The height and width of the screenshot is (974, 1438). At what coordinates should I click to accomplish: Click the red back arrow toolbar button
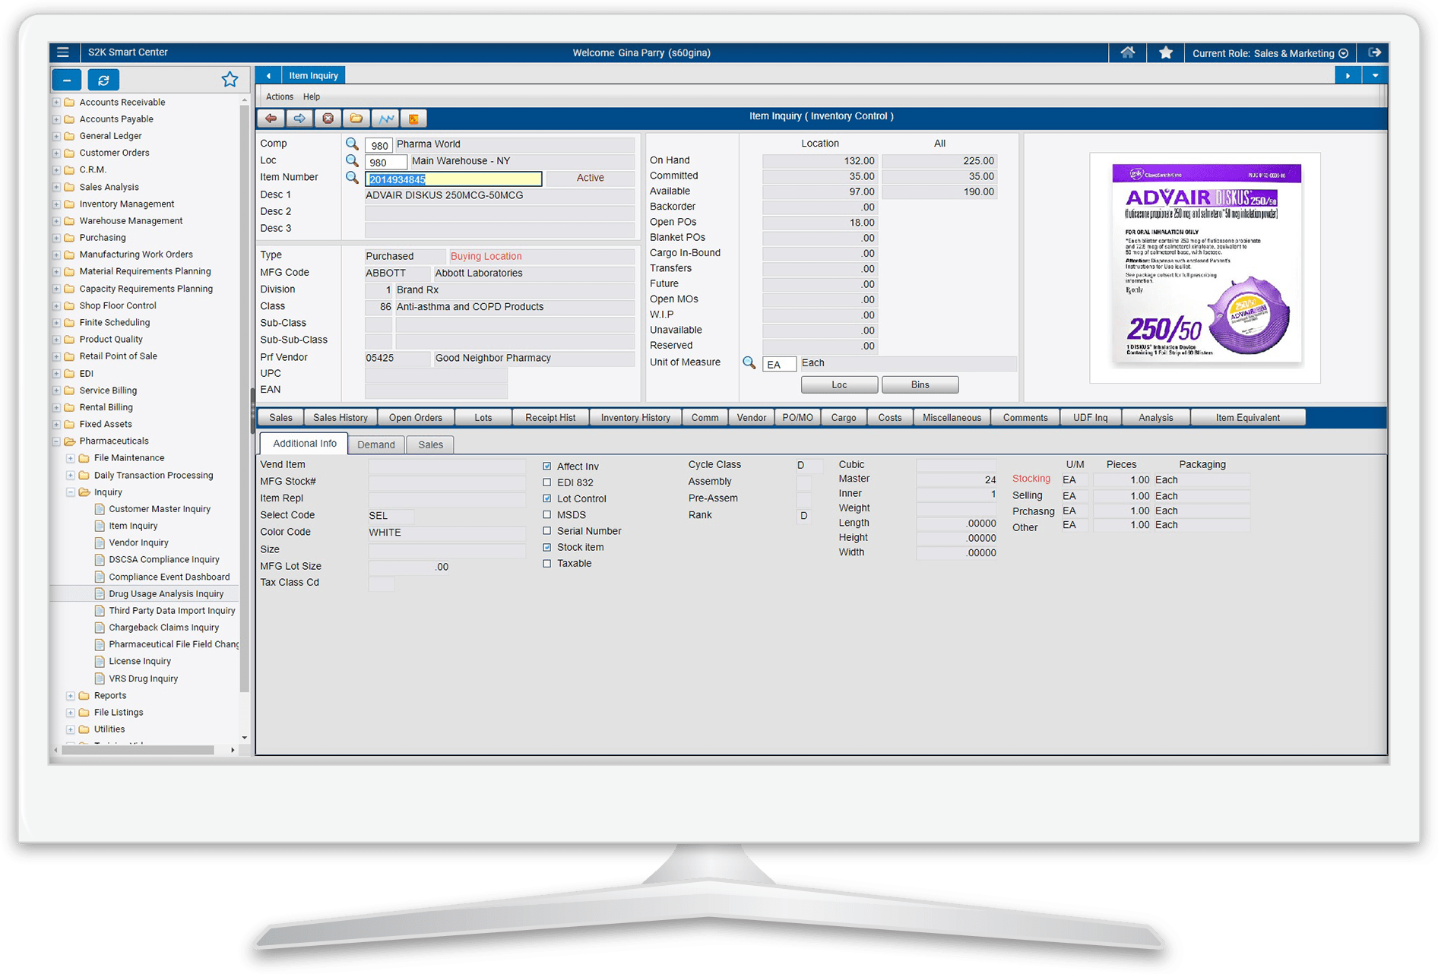pyautogui.click(x=271, y=119)
